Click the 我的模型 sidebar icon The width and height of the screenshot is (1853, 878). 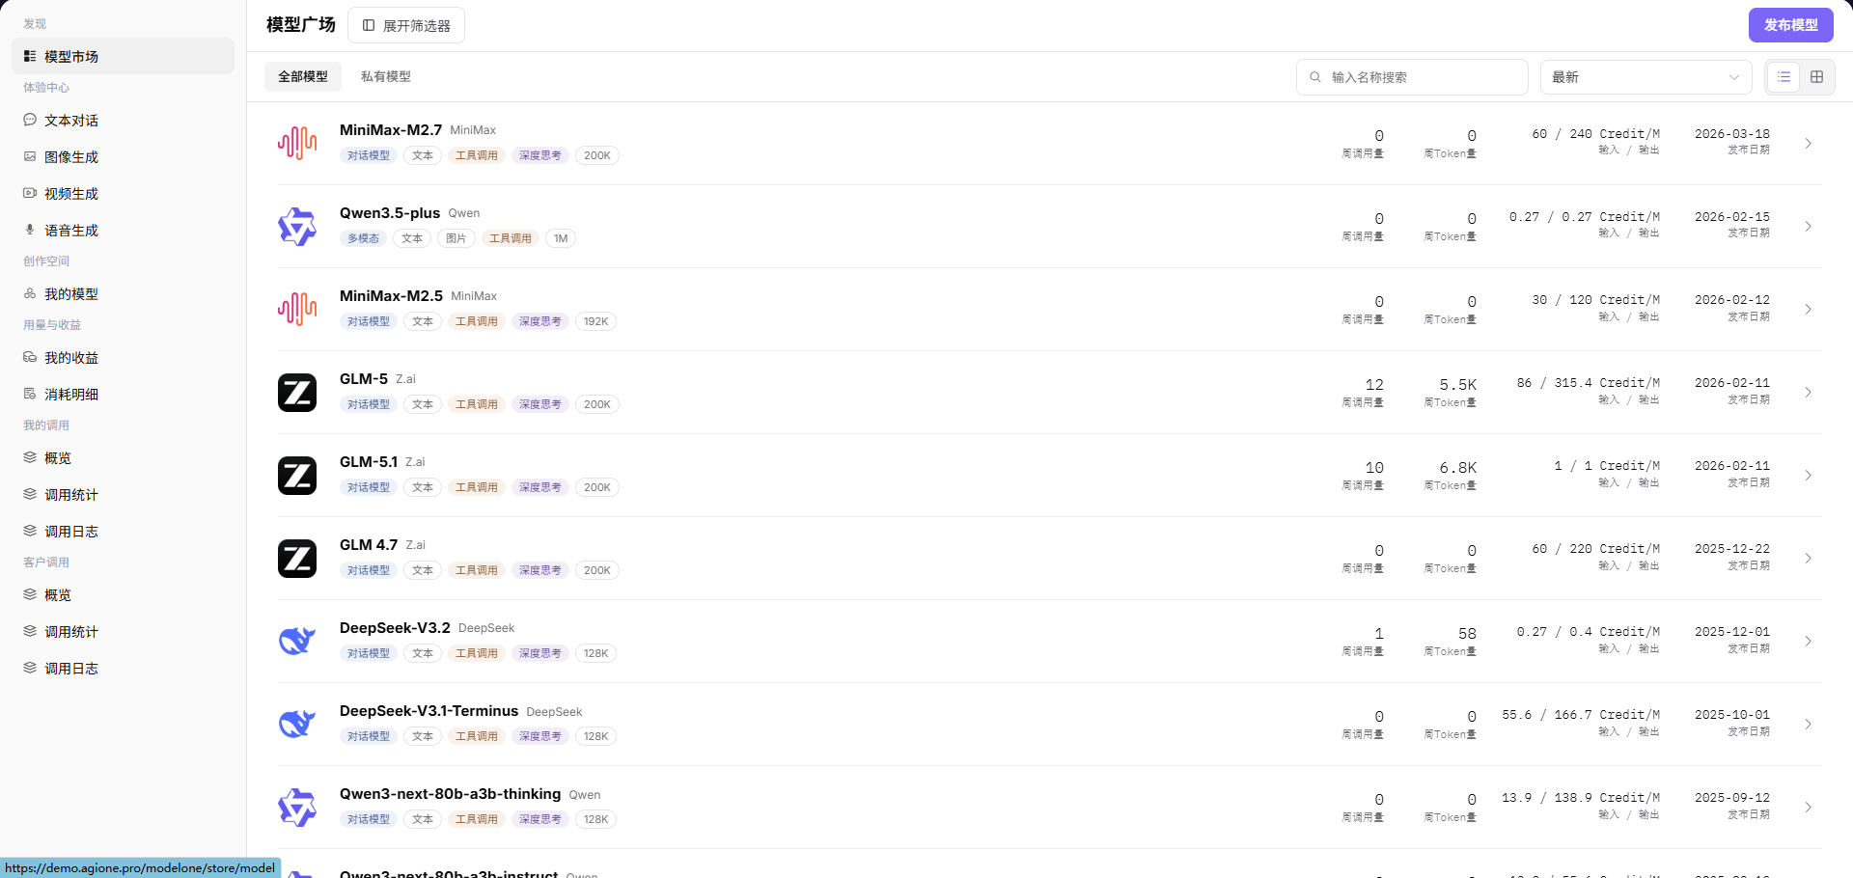point(30,293)
